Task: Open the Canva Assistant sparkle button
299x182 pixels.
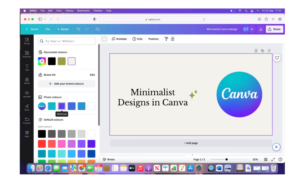Action: (x=276, y=147)
